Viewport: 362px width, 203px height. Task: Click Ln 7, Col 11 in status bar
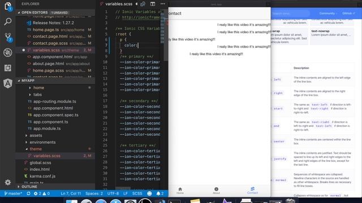coord(71,193)
